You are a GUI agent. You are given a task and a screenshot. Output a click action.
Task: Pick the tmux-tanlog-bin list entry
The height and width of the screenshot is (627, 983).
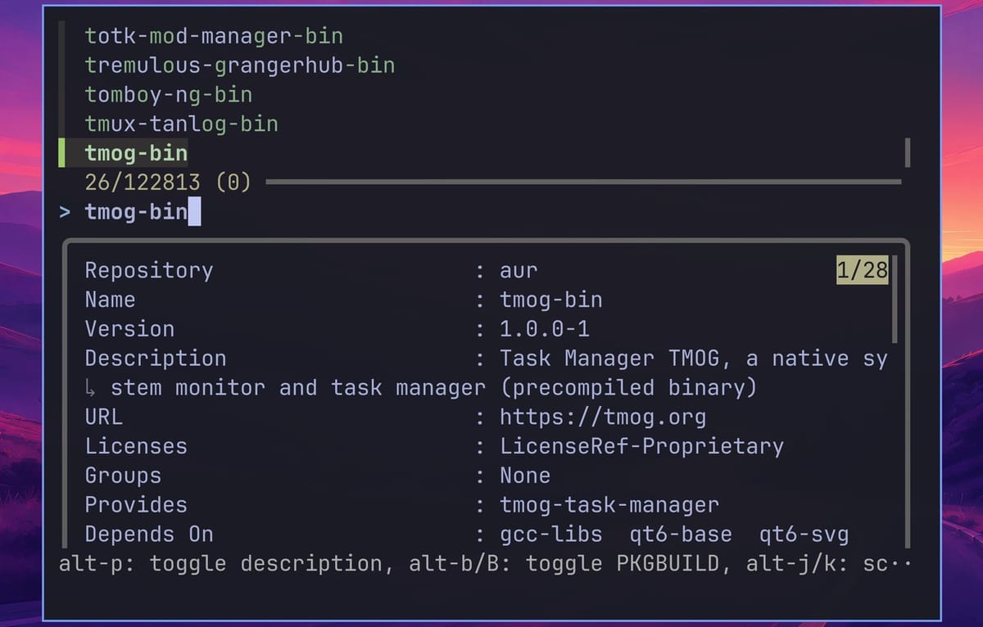182,124
